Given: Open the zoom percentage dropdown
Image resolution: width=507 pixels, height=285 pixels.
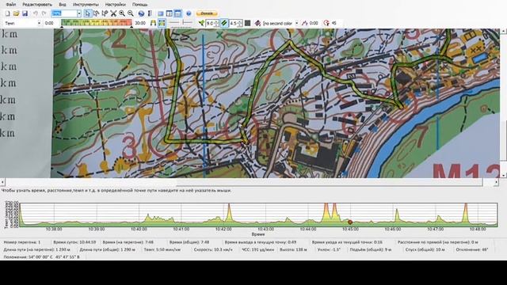Looking at the screenshot, I should 79,13.
